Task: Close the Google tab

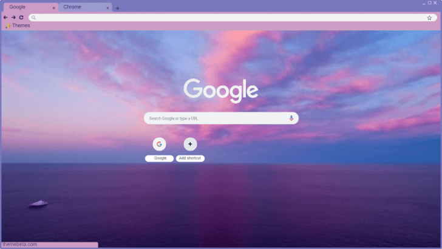Action: [x=53, y=8]
